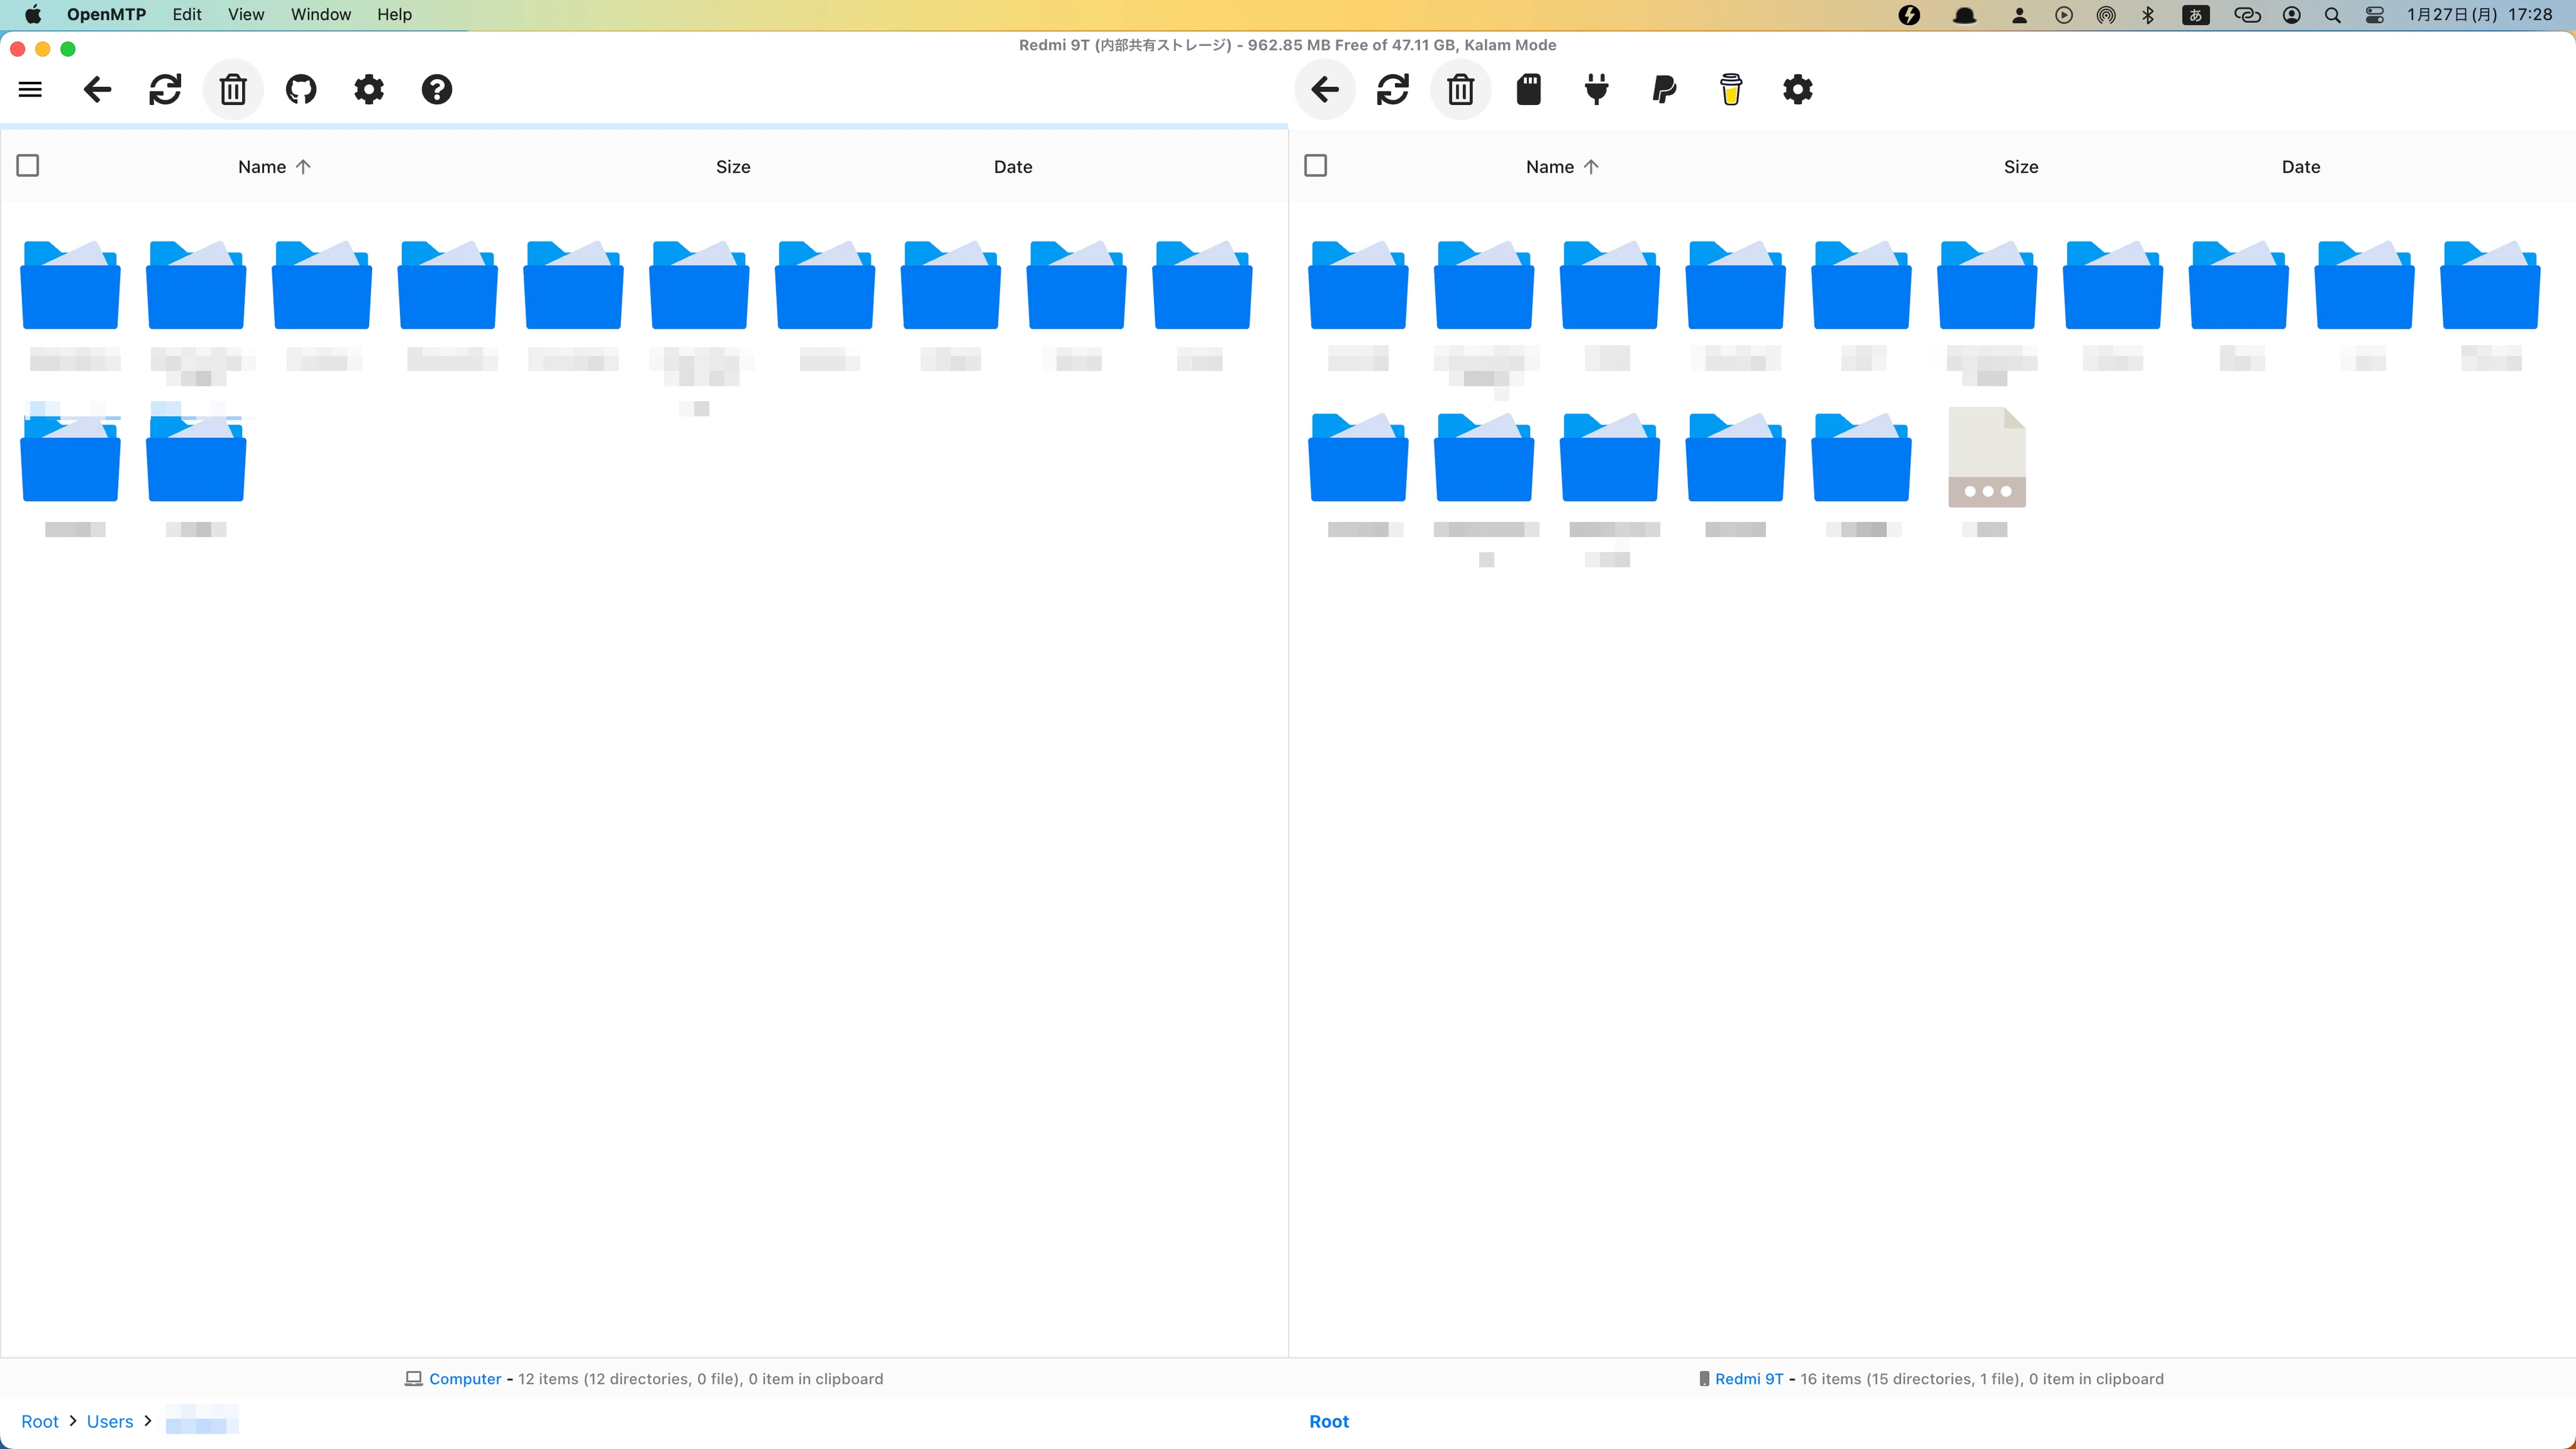Screen dimensions: 2576x1449
Task: Sort device pane by Date column
Action: point(2300,167)
